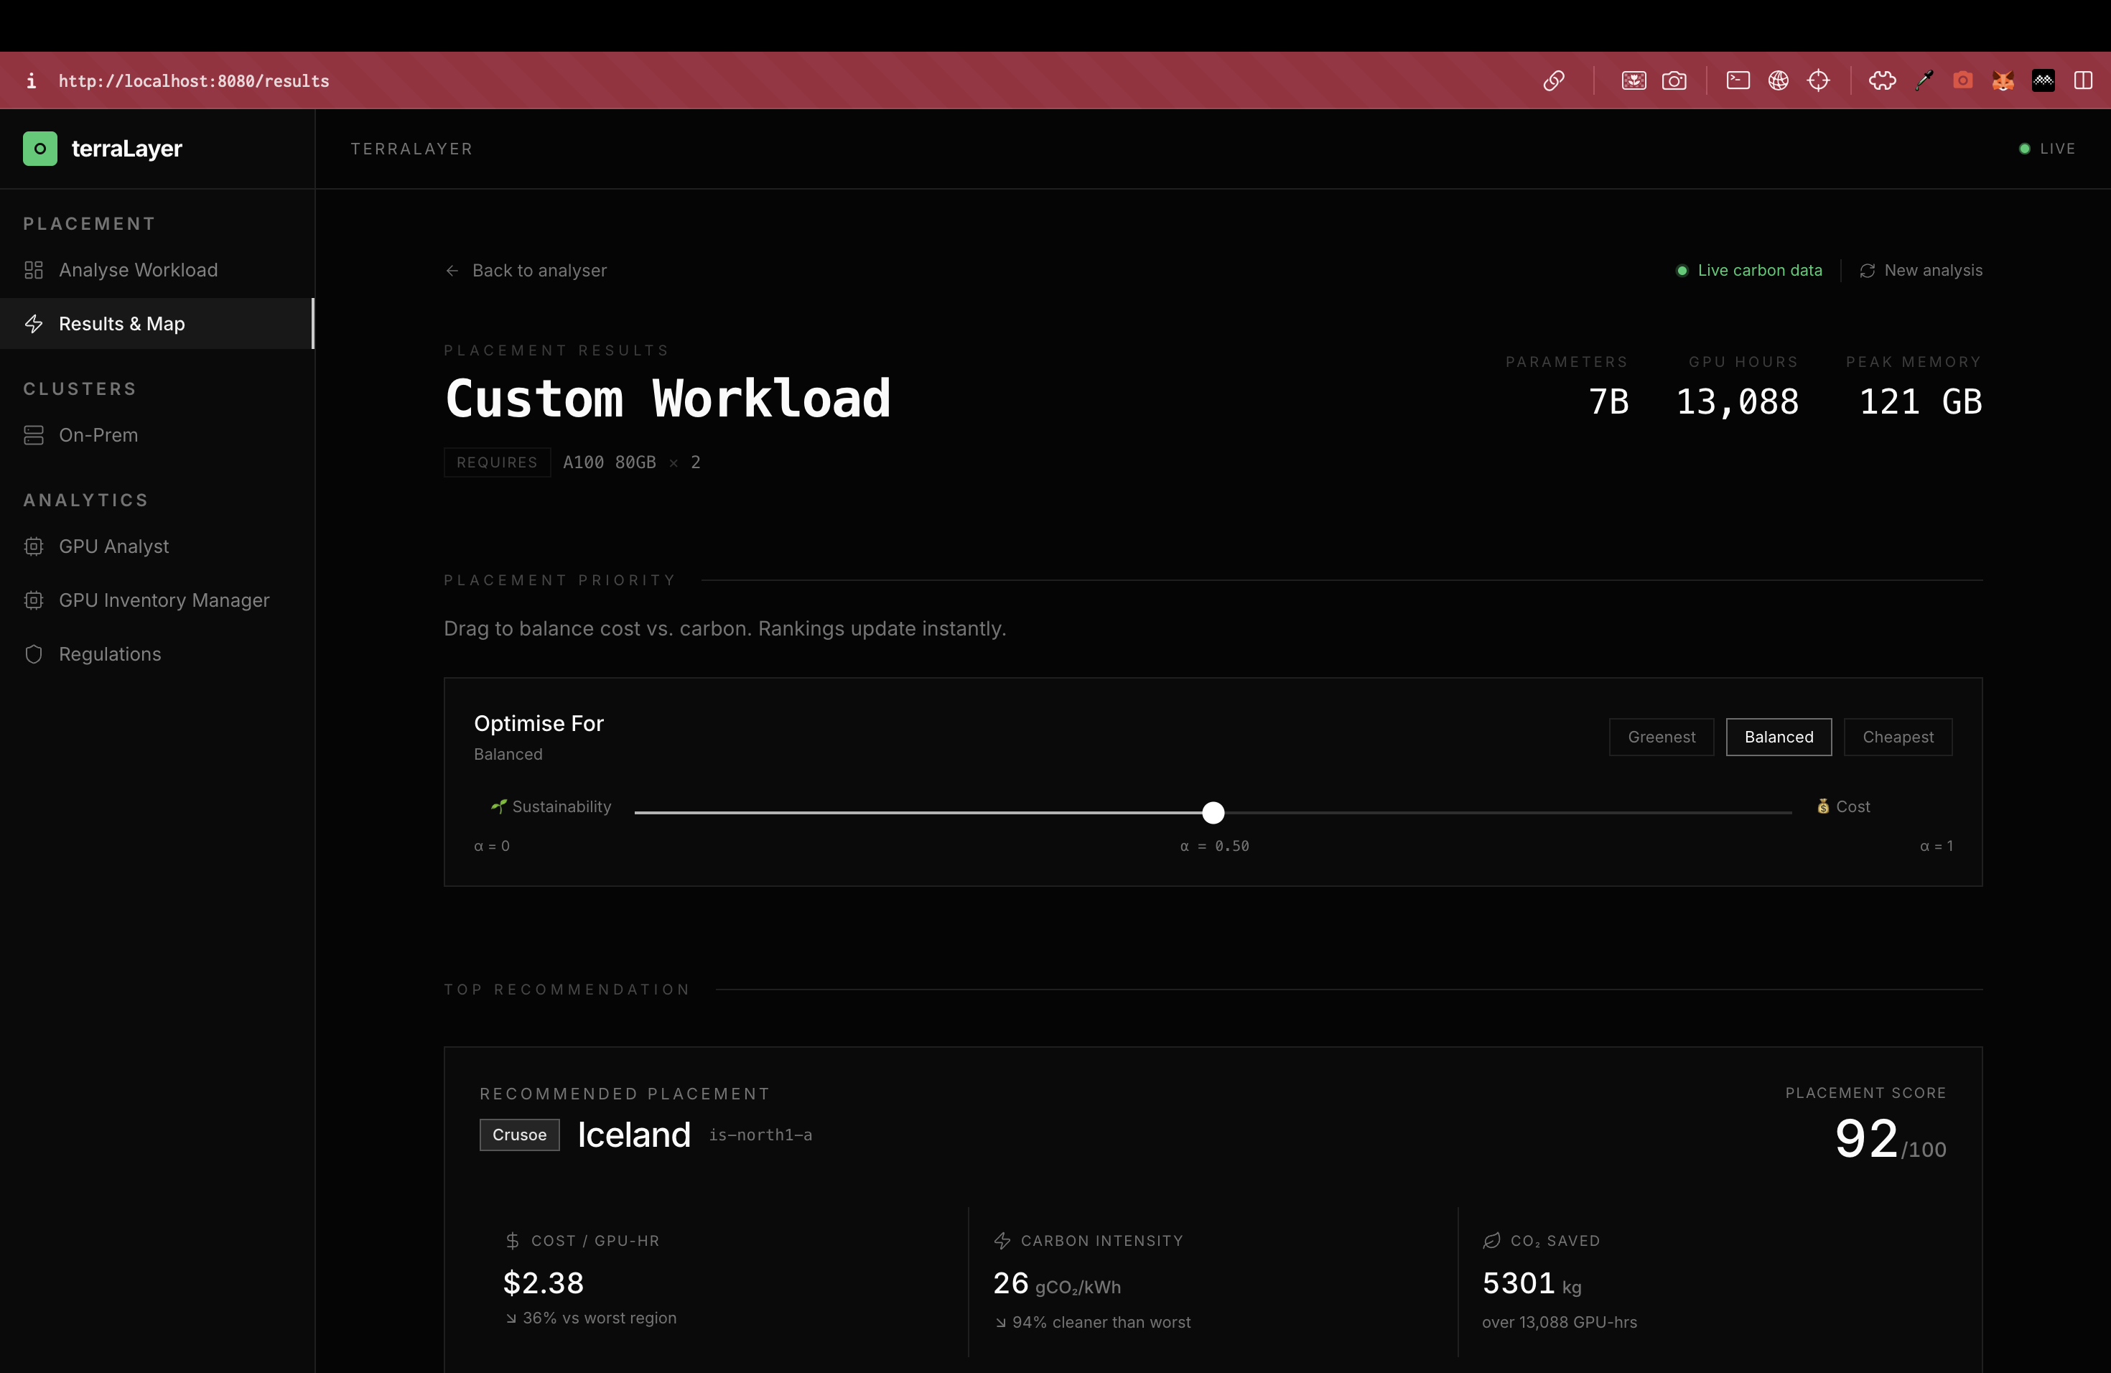Open the terminal console toolbar icon

[1738, 80]
